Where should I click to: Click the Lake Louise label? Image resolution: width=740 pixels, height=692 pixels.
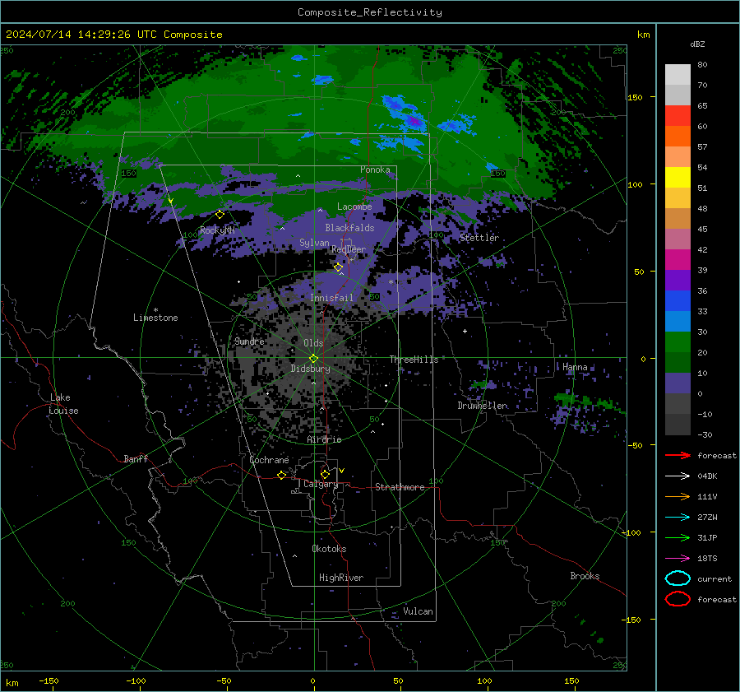click(63, 404)
